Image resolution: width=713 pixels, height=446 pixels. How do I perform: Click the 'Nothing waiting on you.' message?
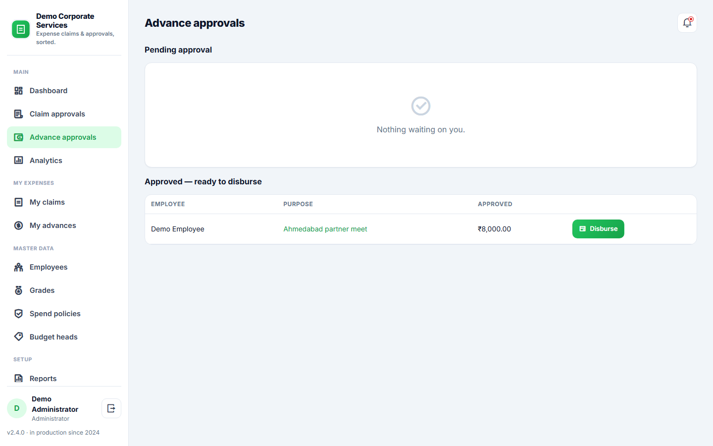click(x=421, y=129)
